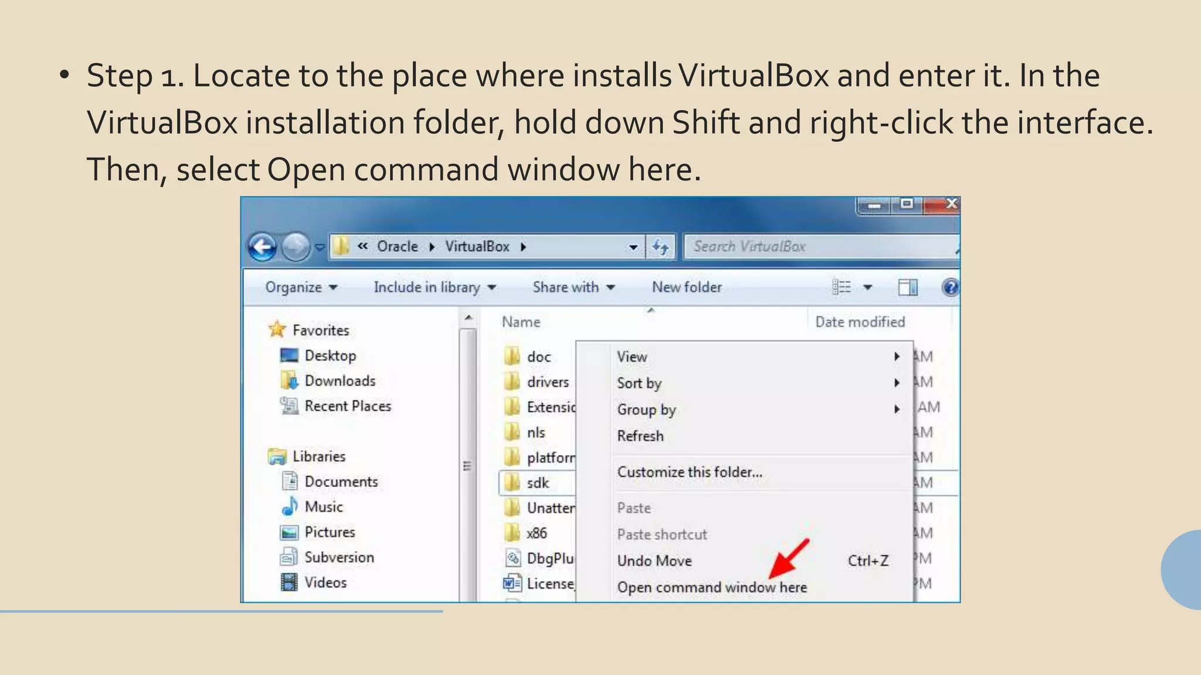Image resolution: width=1201 pixels, height=675 pixels.
Task: Open Recent Places in Favorites
Action: (x=348, y=406)
